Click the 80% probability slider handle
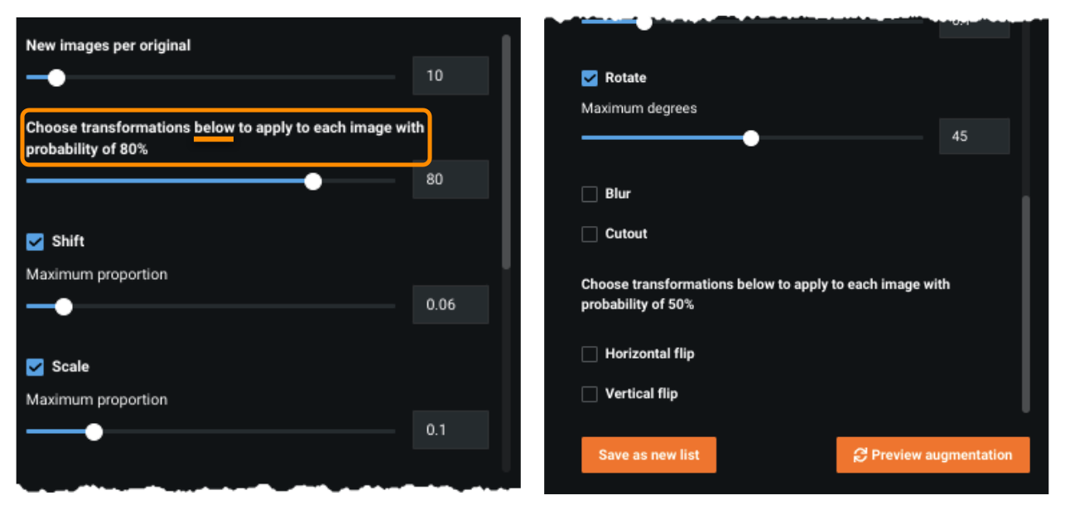Image resolution: width=1065 pixels, height=510 pixels. pyautogui.click(x=313, y=181)
